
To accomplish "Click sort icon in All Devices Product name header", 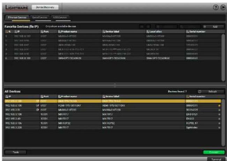I will (60, 97).
